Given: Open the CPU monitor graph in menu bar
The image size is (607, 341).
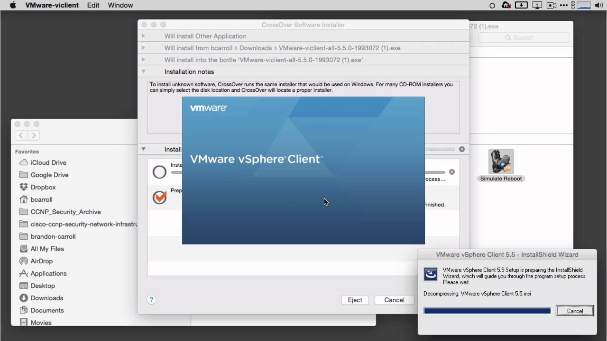Looking at the screenshot, I should point(583,5).
